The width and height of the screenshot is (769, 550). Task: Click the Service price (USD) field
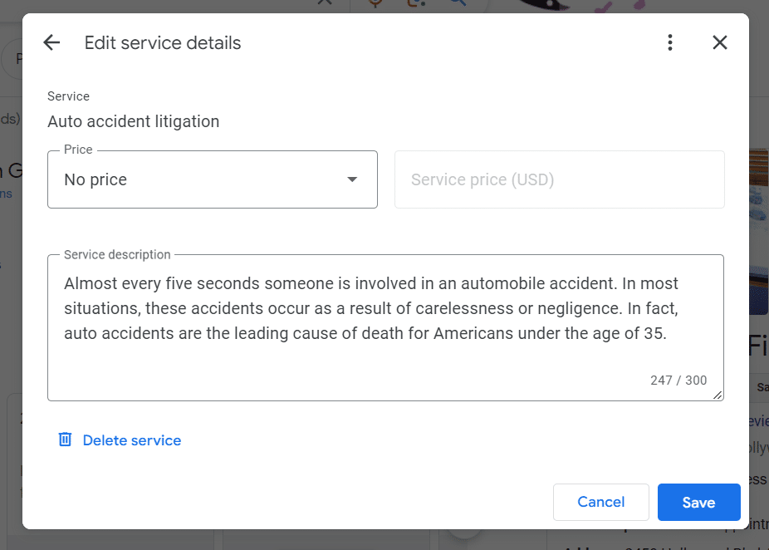pos(559,179)
